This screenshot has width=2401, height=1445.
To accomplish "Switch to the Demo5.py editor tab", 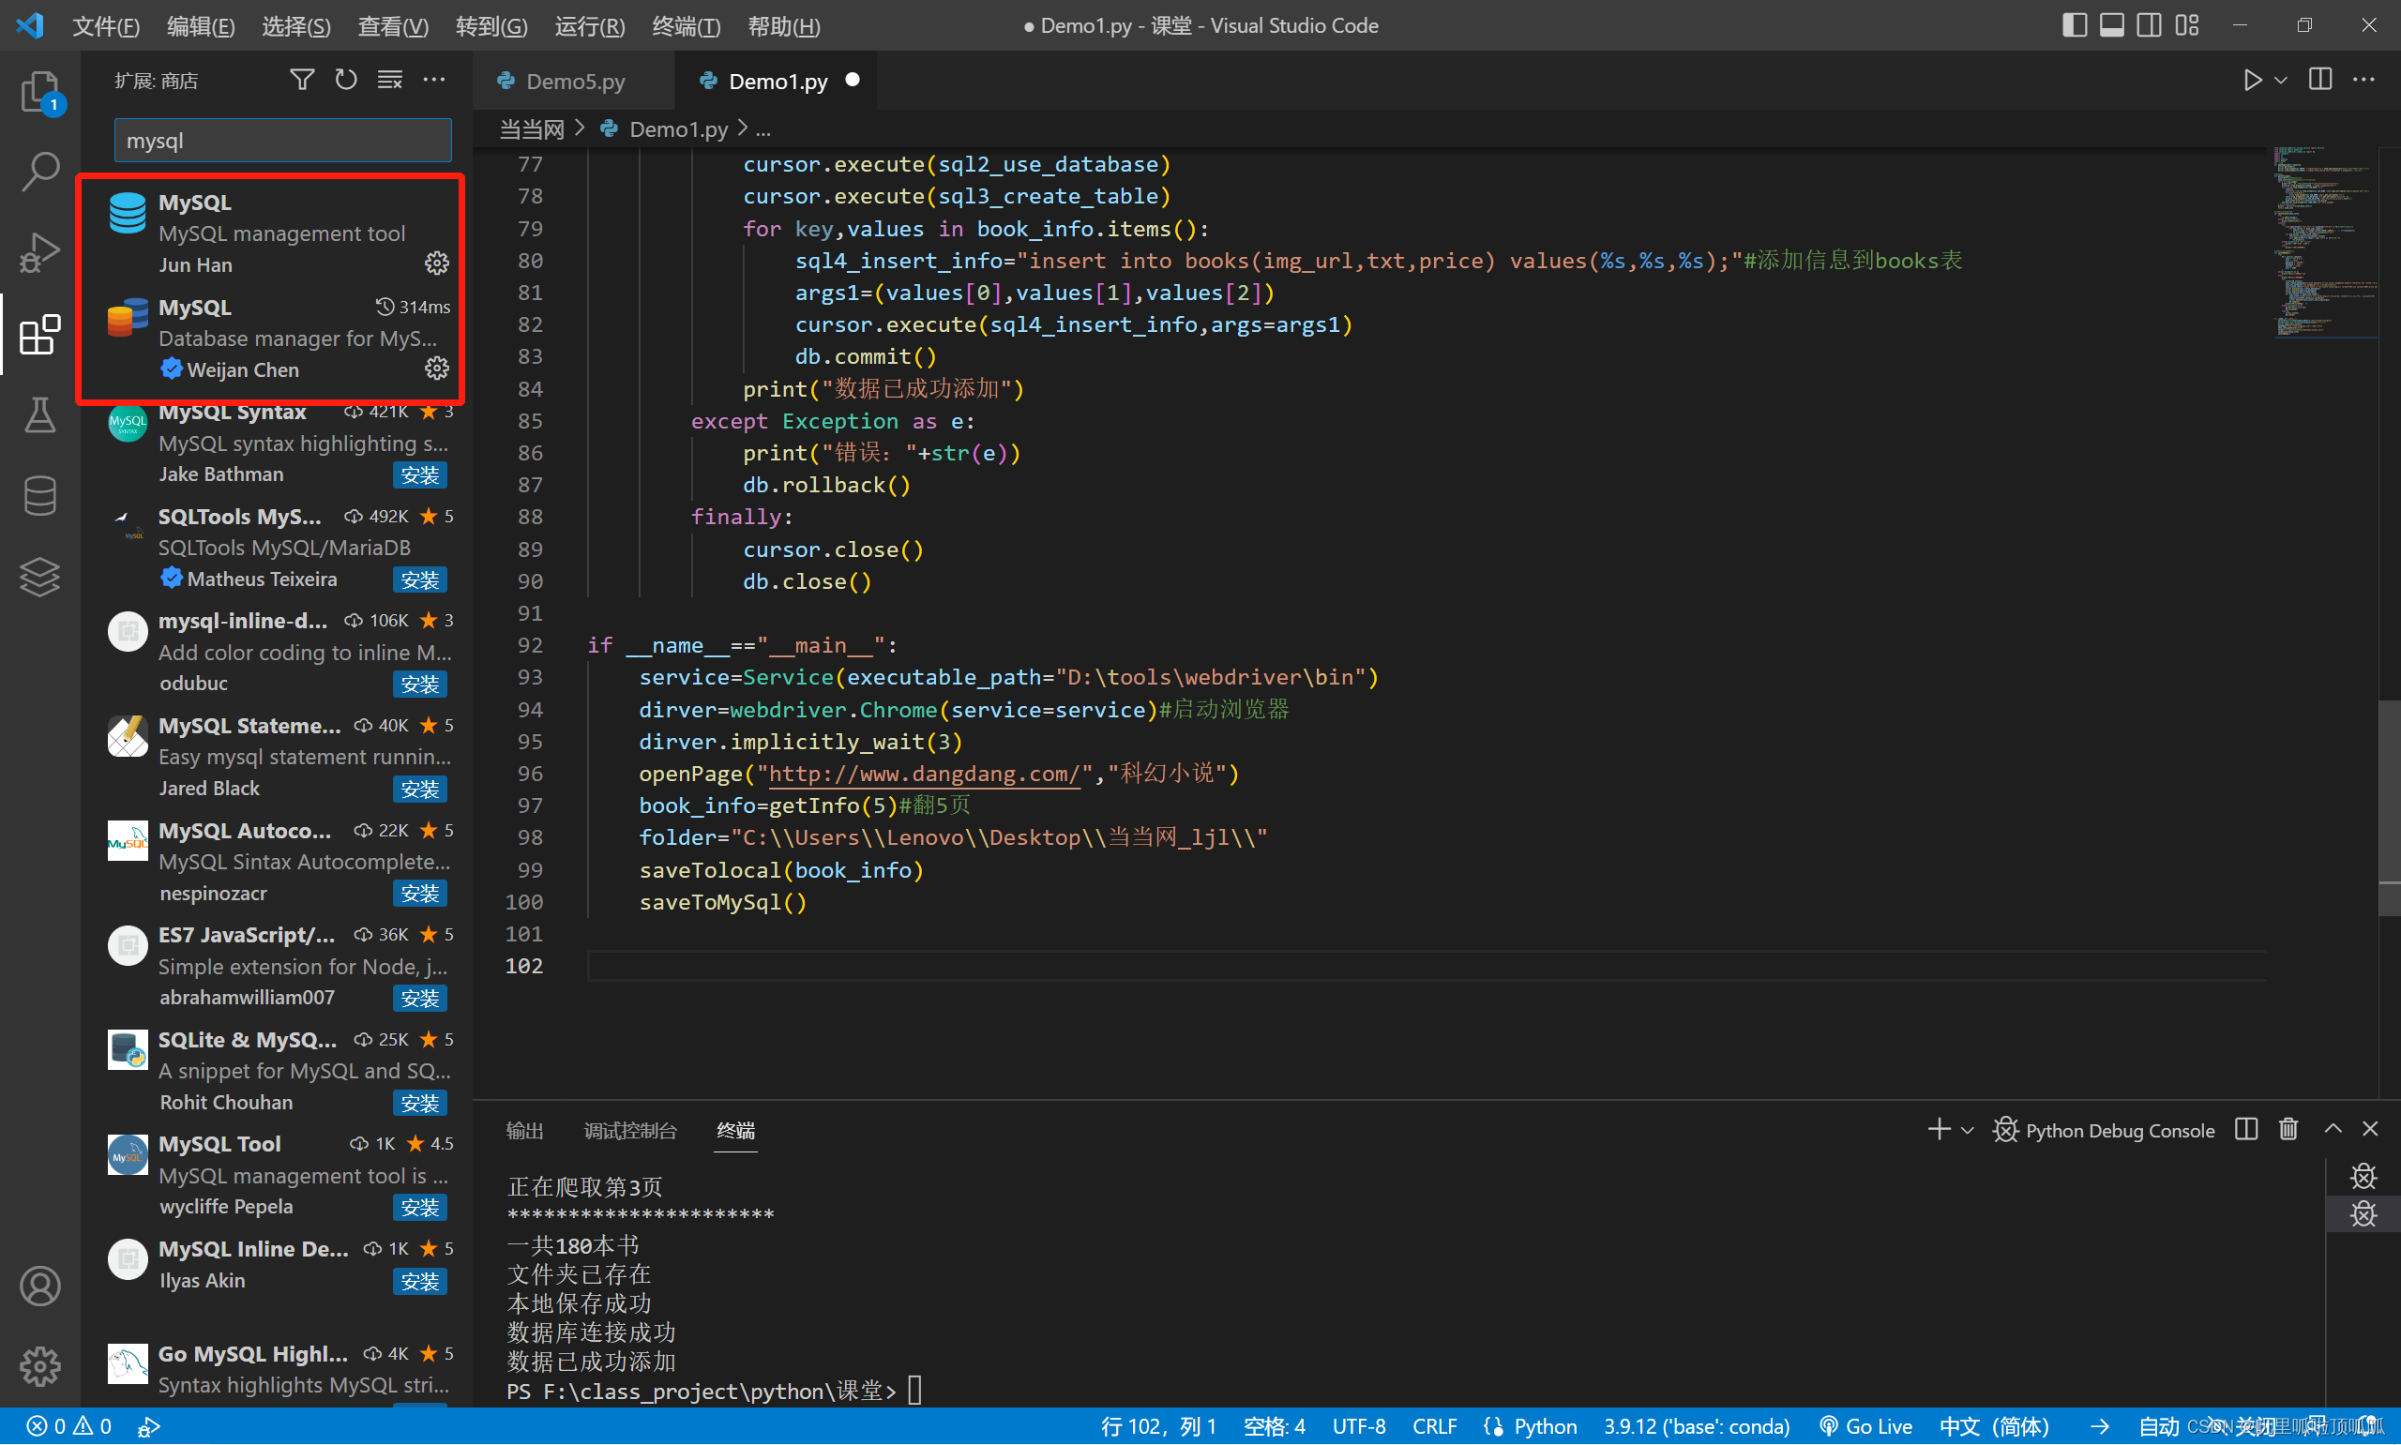I will click(x=574, y=81).
